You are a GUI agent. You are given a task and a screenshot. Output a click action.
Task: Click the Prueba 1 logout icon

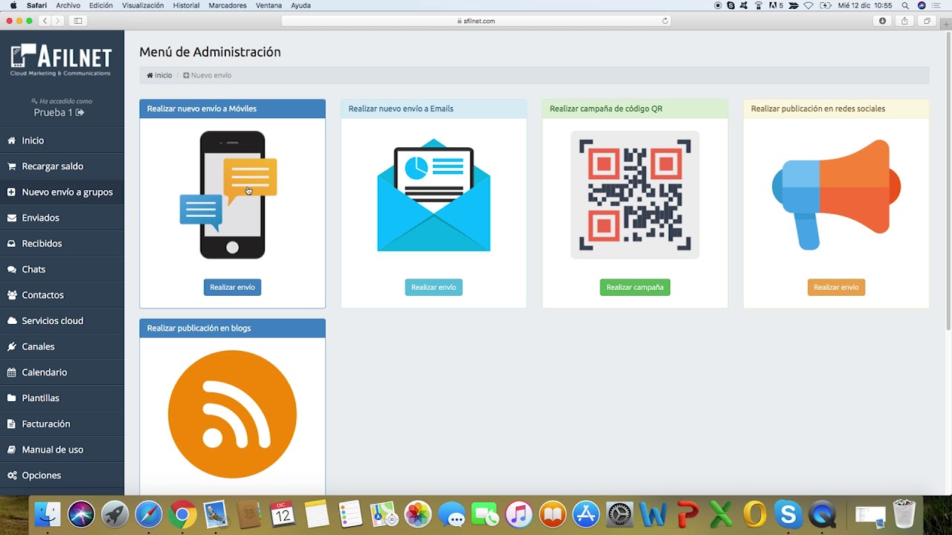coord(80,113)
